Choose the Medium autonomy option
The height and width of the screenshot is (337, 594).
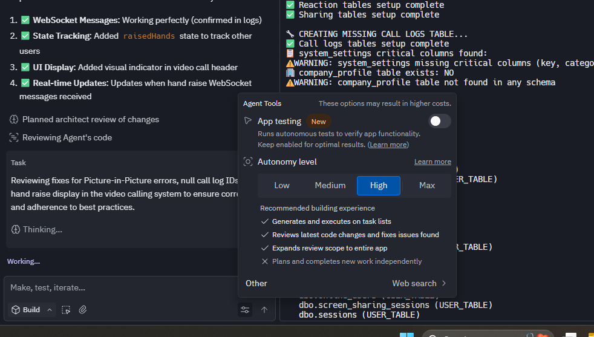coord(330,186)
